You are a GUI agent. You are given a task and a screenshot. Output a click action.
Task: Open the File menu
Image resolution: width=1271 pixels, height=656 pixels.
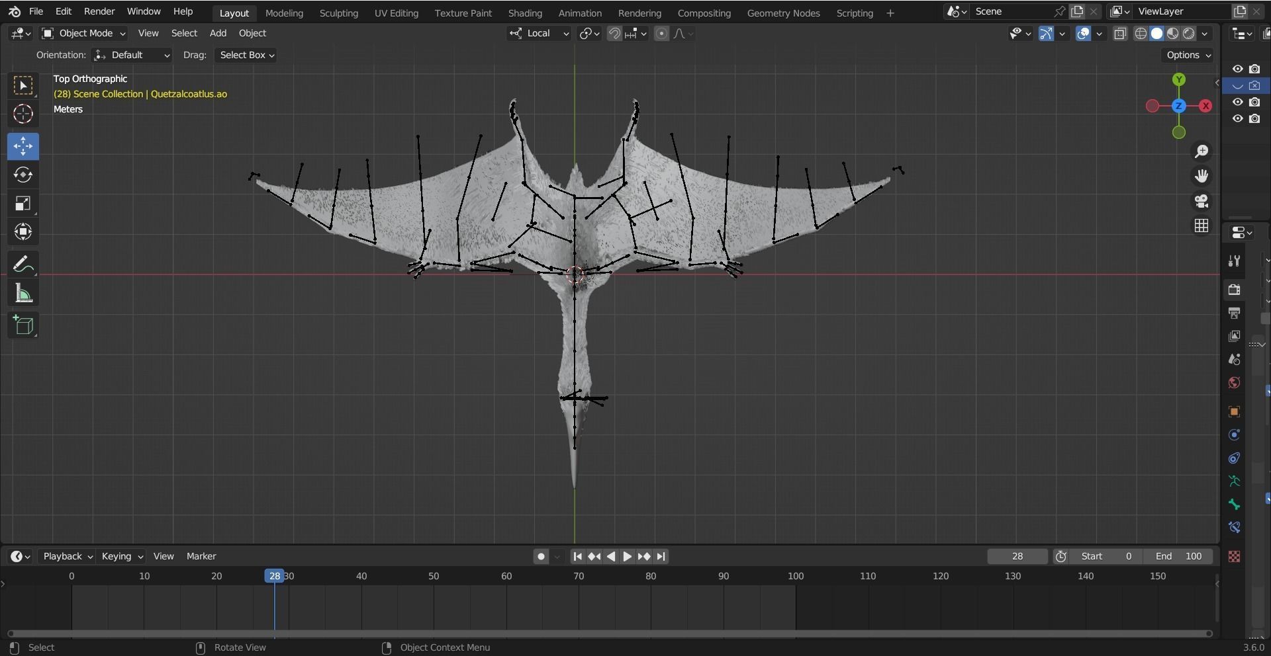coord(36,11)
